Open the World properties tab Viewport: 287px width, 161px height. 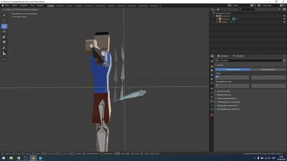(212, 83)
